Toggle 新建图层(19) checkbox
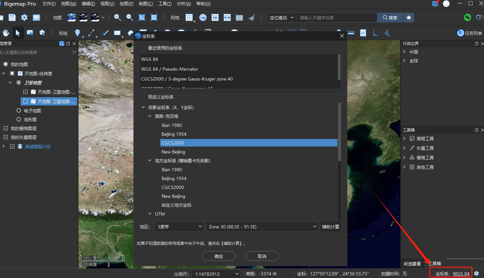 pos(12,146)
